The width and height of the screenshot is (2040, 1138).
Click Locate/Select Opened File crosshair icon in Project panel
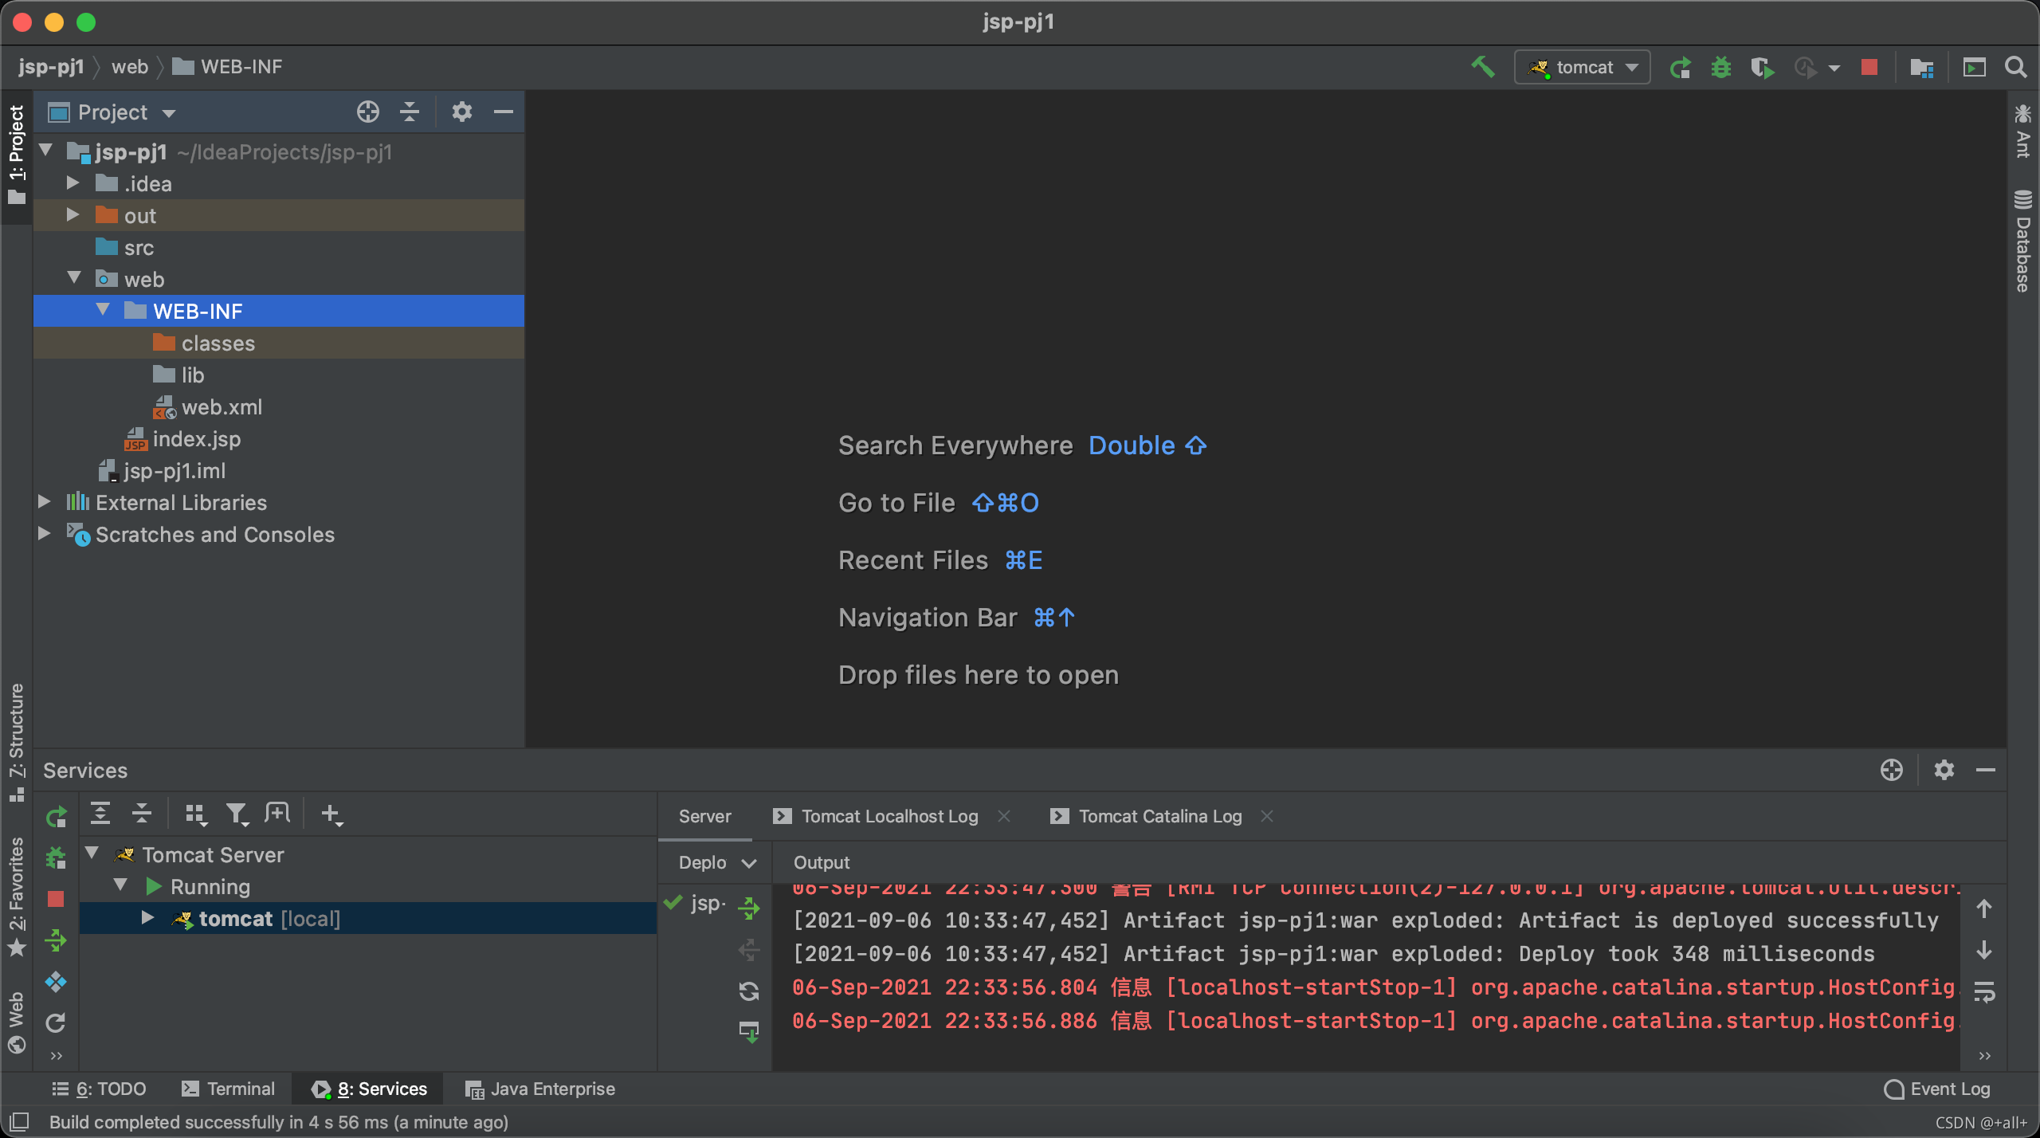(367, 112)
